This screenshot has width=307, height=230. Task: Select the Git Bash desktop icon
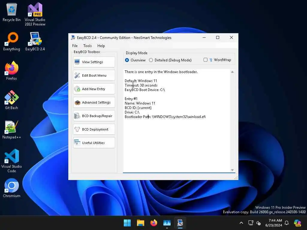[12, 100]
